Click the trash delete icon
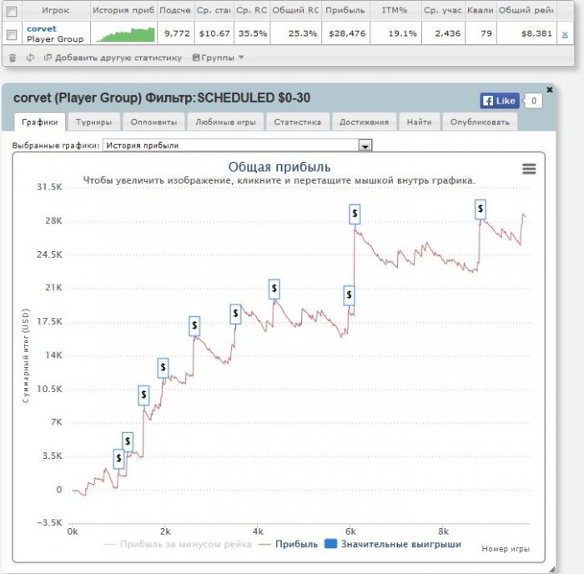The image size is (584, 574). (13, 58)
